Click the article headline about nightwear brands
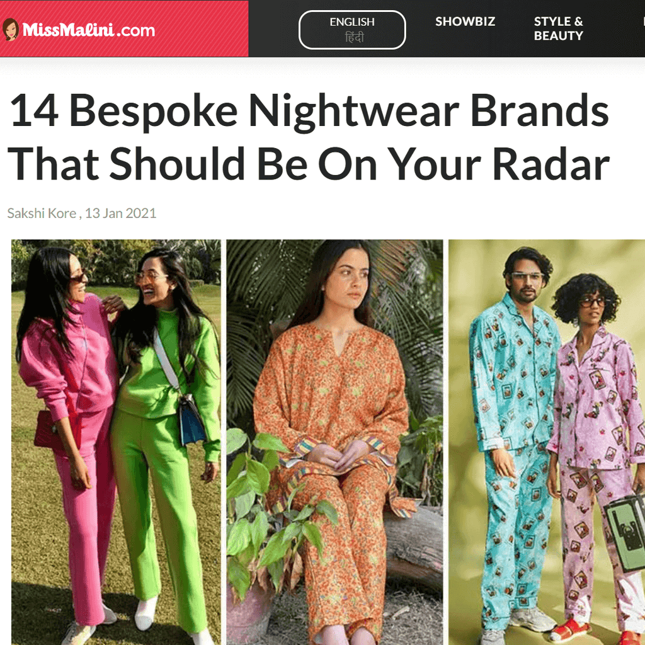 click(x=309, y=137)
